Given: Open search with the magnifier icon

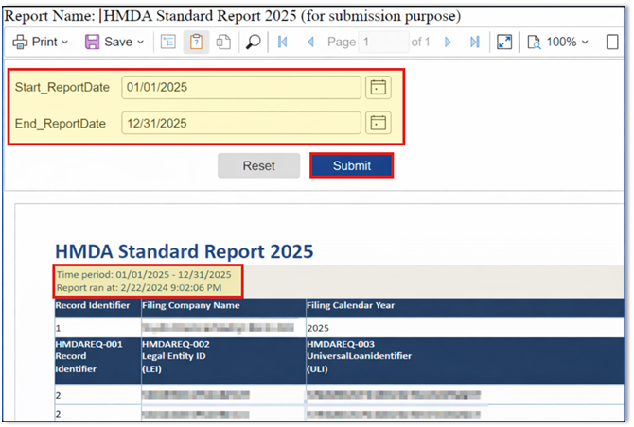Looking at the screenshot, I should [x=253, y=43].
